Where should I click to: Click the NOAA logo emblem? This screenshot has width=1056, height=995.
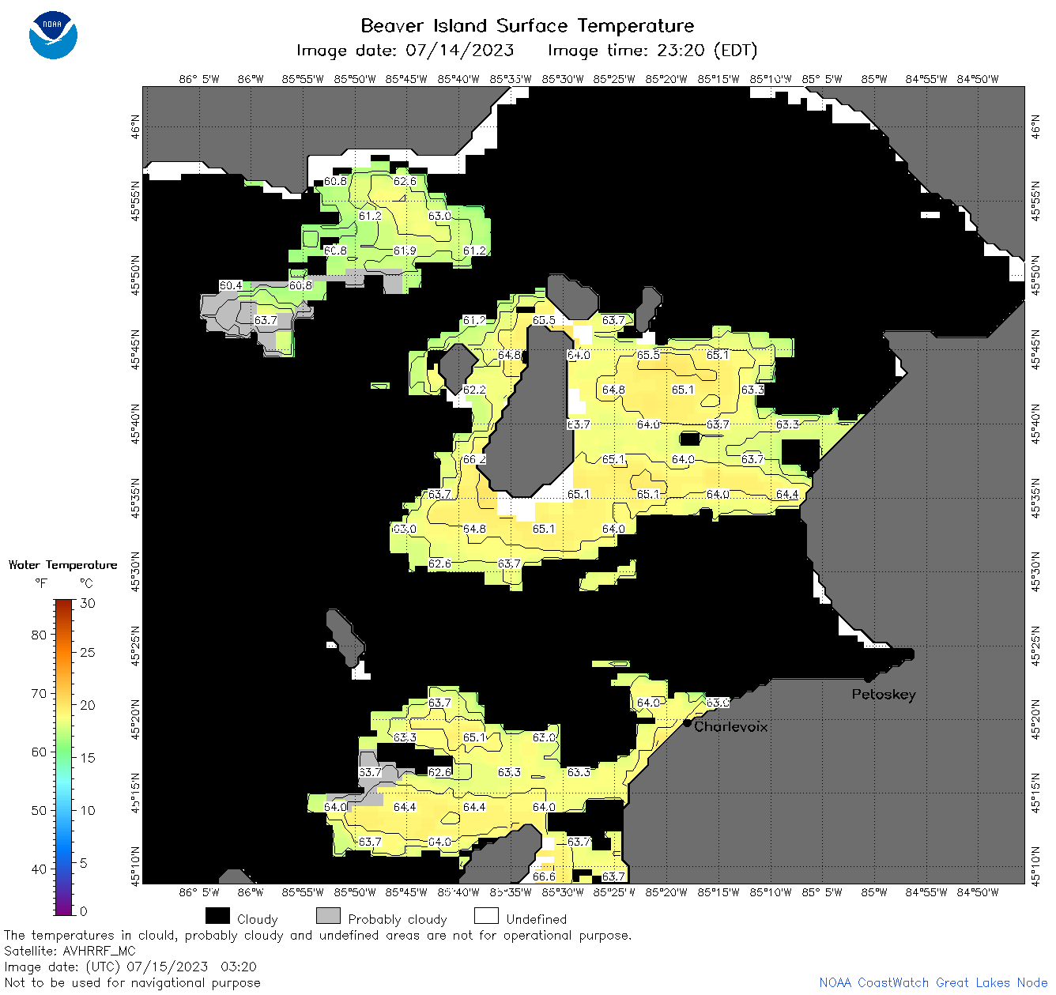(53, 36)
